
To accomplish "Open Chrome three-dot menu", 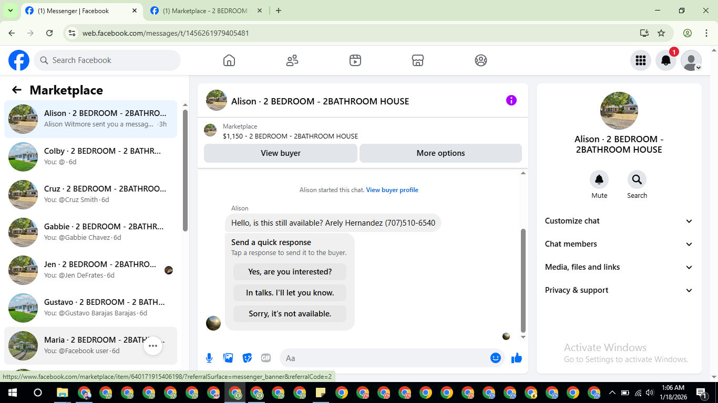I will 706,33.
